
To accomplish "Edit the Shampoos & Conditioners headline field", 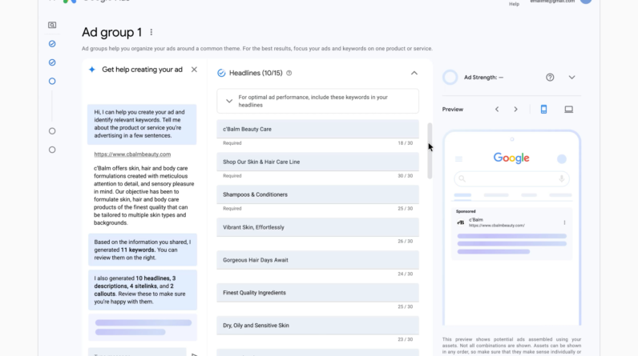I will (317, 194).
